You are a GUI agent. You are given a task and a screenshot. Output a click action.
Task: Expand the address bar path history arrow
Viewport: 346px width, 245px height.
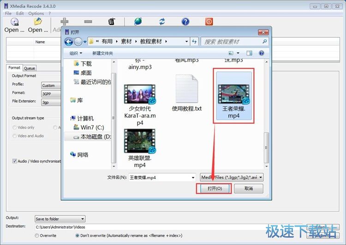(x=187, y=42)
